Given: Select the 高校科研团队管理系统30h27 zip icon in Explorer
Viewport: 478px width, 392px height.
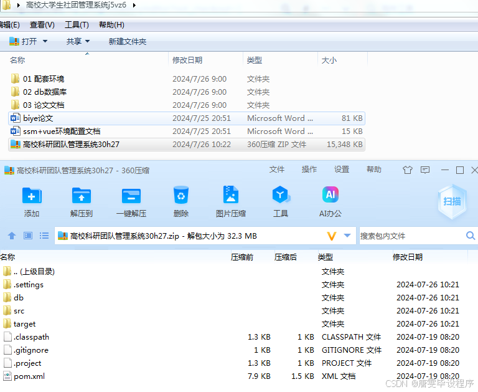Looking at the screenshot, I should 15,145.
